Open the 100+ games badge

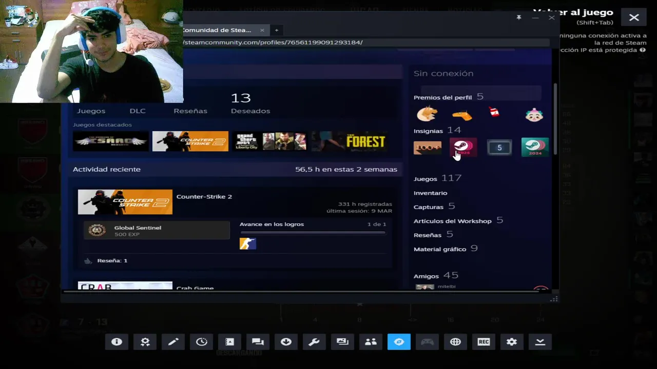click(x=428, y=148)
